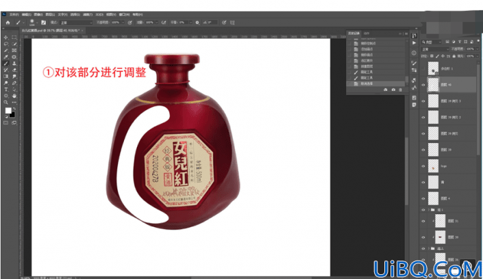Image resolution: width=483 pixels, height=279 pixels.
Task: Open flow percentage dropdown in options bar
Action: pyautogui.click(x=157, y=23)
